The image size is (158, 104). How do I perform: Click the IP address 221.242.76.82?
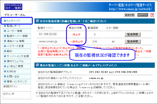(x=99, y=72)
